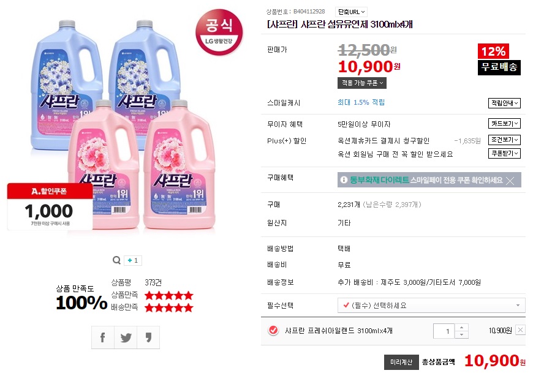The width and height of the screenshot is (533, 373).
Task: Share product on Facebook
Action: click(102, 337)
